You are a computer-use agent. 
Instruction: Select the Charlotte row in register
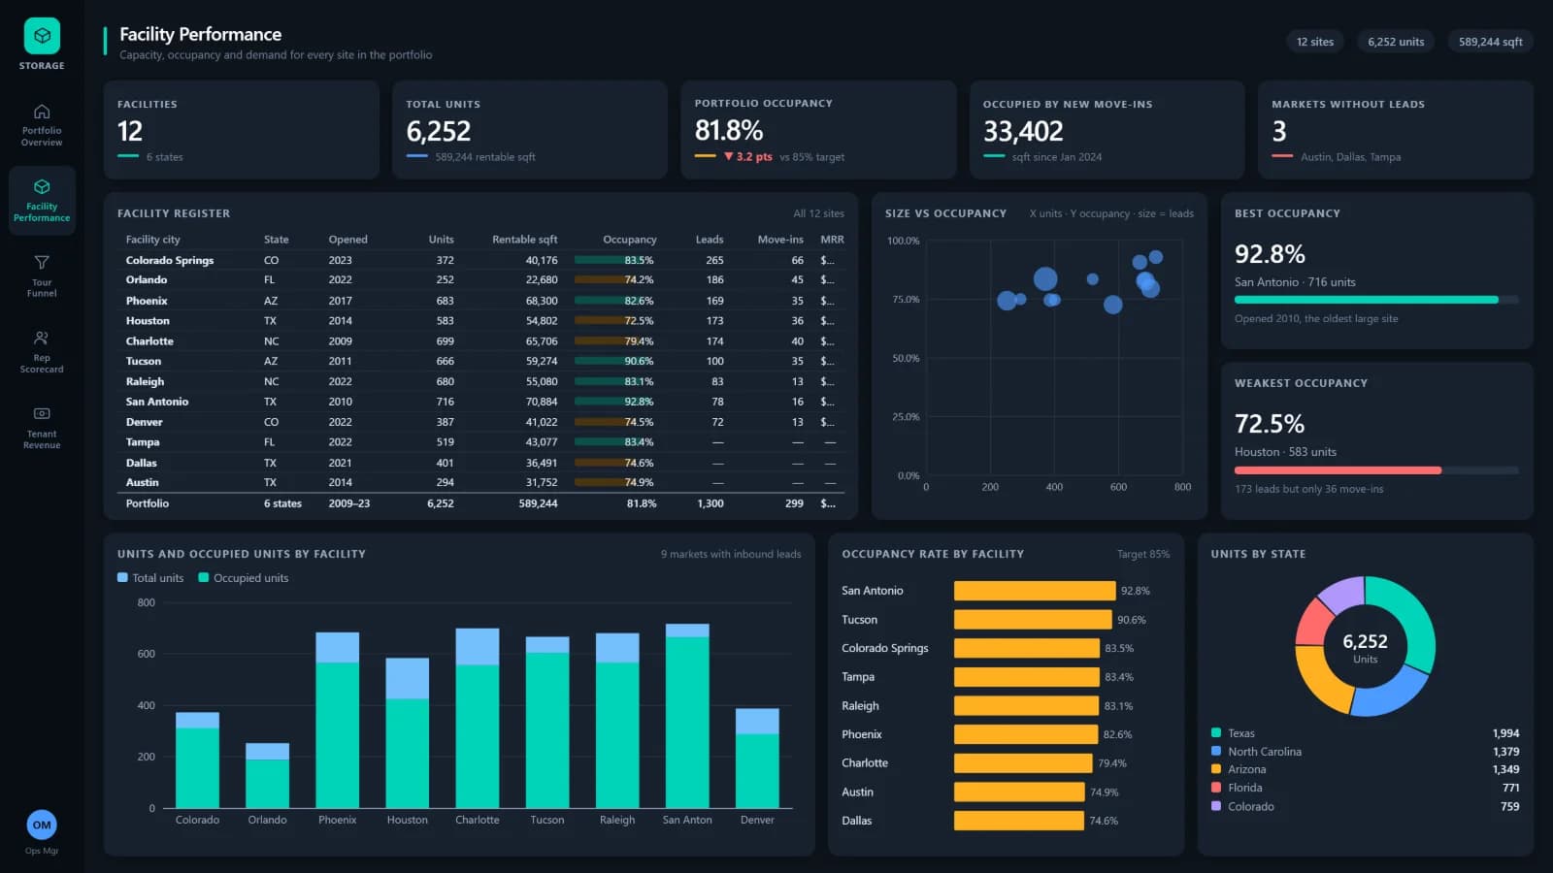(480, 341)
